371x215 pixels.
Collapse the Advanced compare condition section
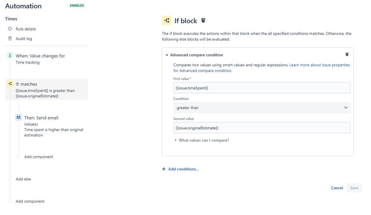(x=167, y=55)
